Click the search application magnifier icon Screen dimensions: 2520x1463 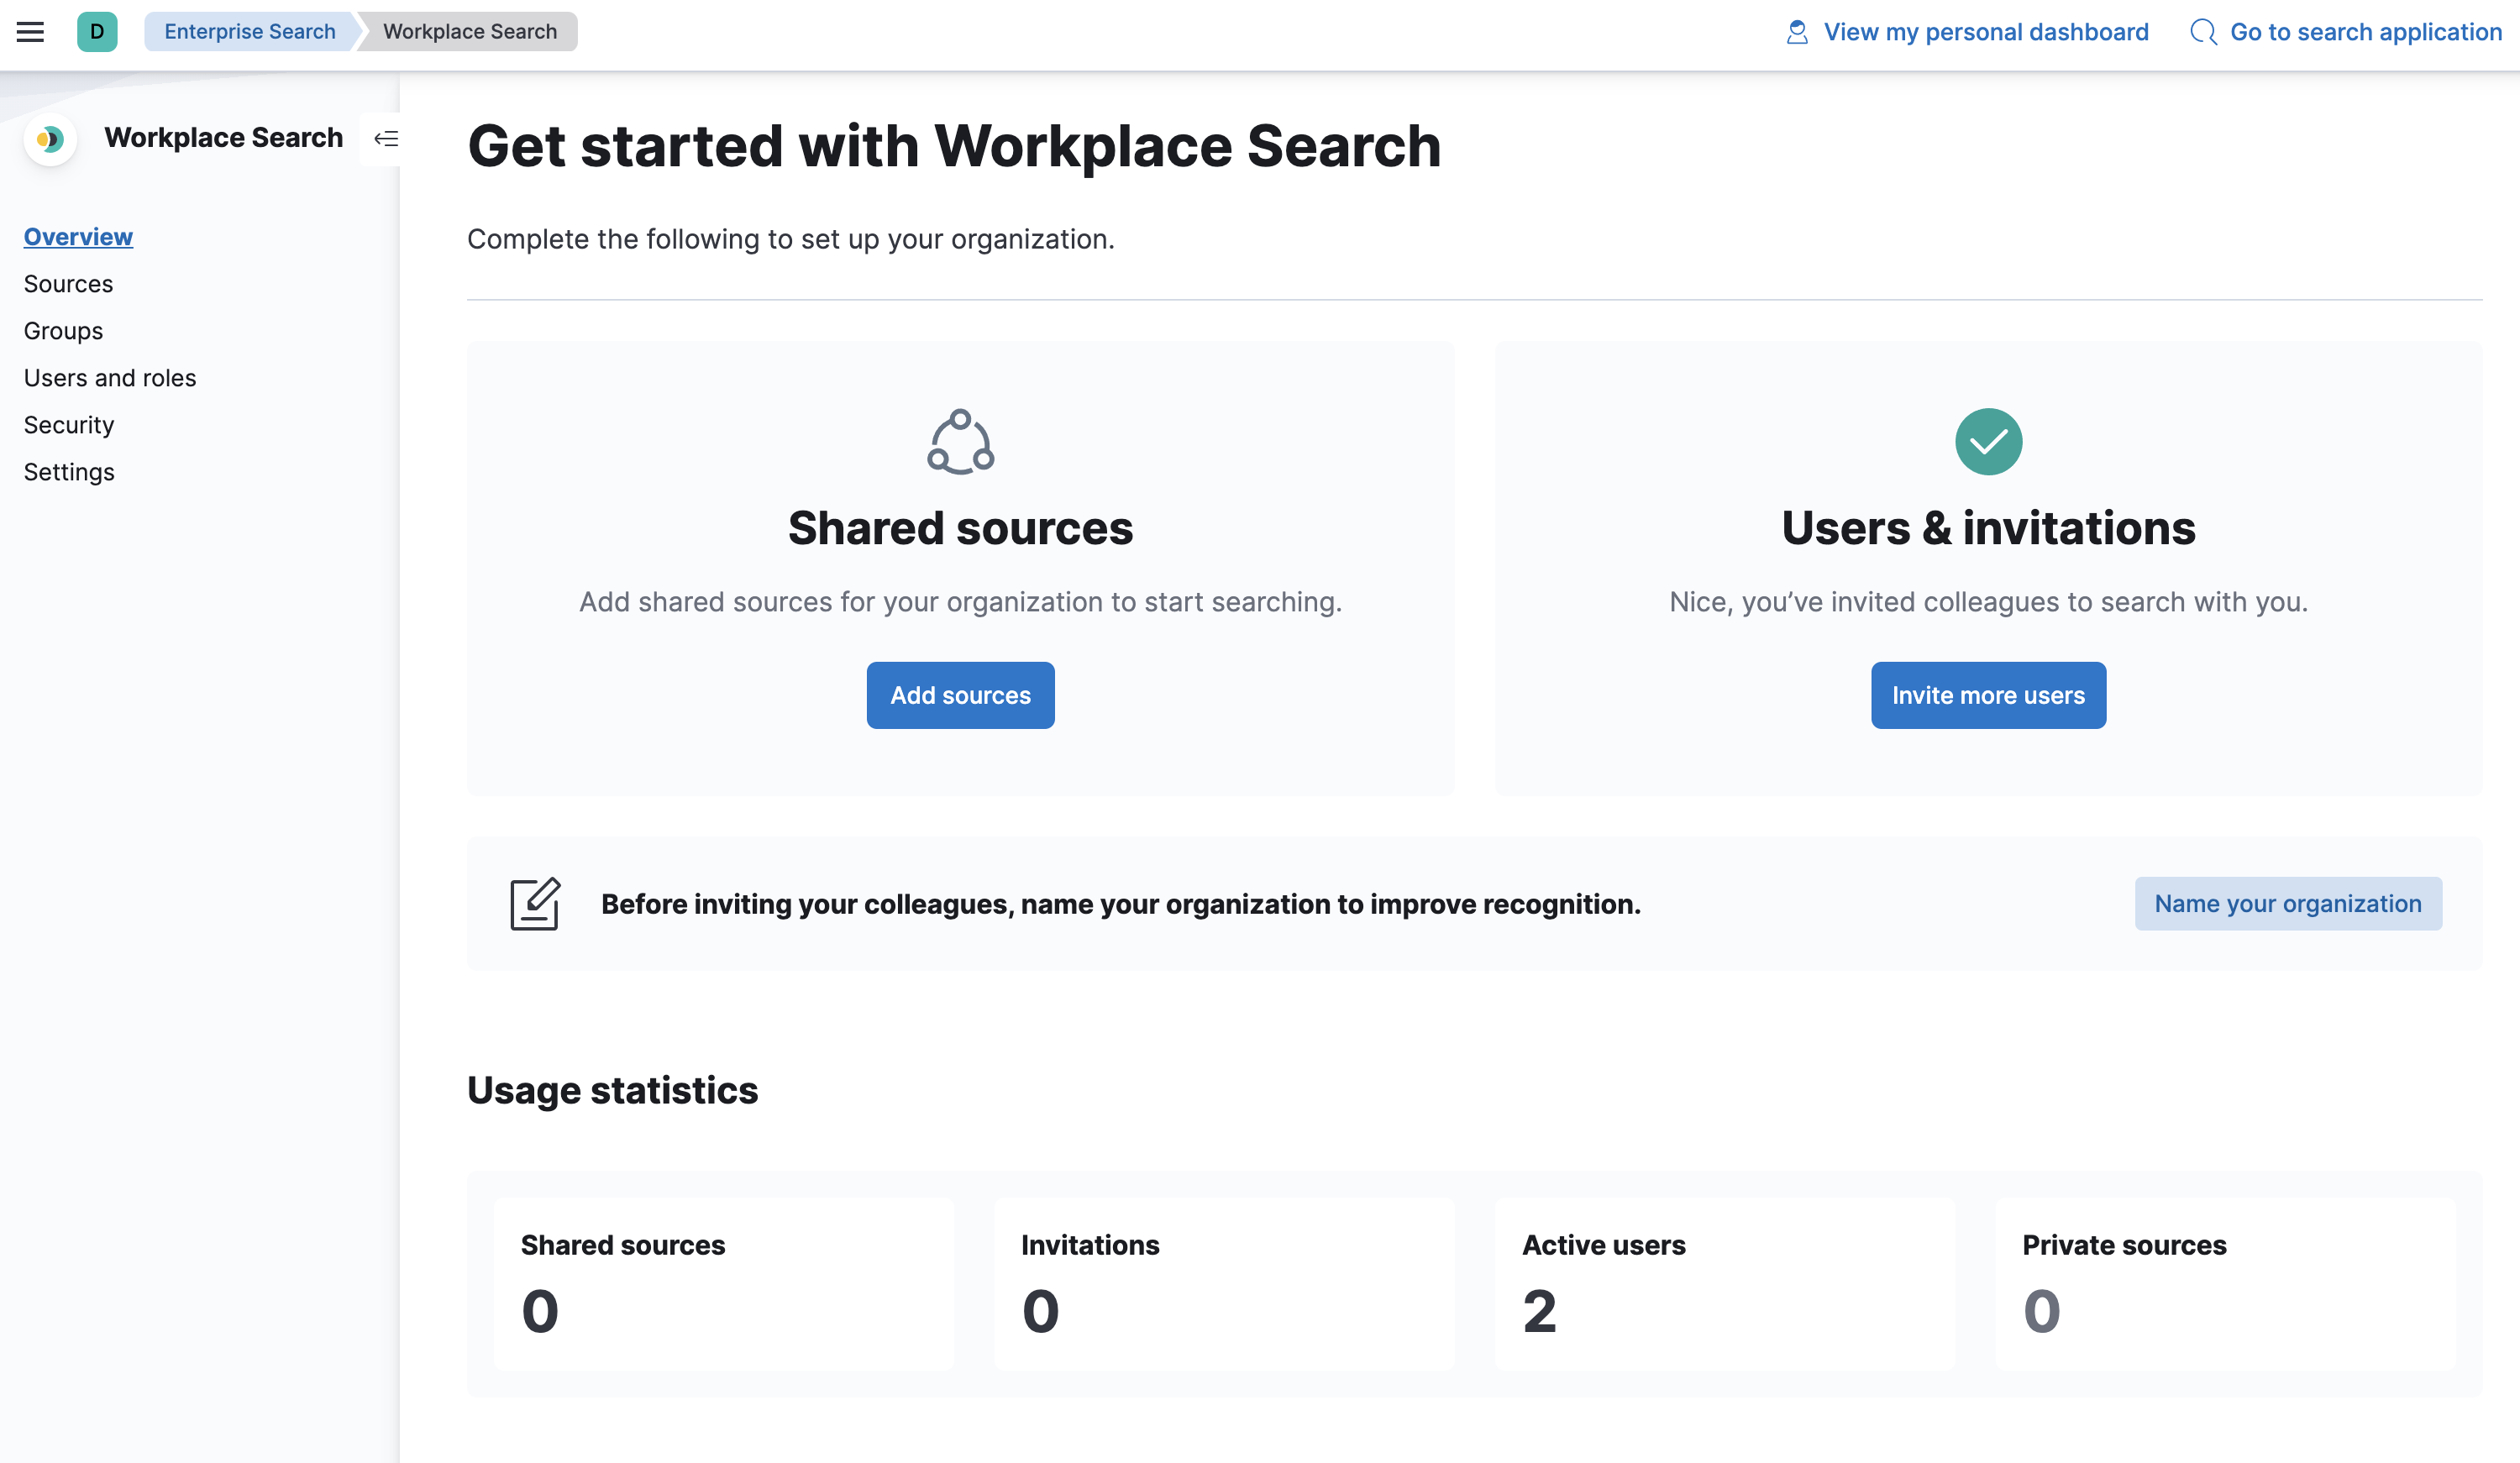(2203, 32)
